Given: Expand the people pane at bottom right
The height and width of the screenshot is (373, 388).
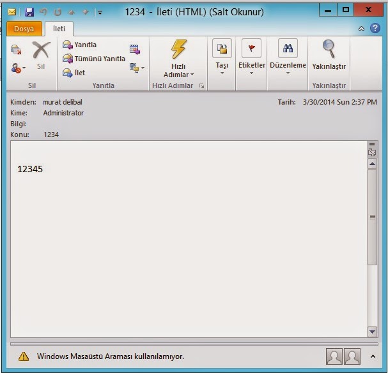Looking at the screenshot, I should (x=372, y=356).
